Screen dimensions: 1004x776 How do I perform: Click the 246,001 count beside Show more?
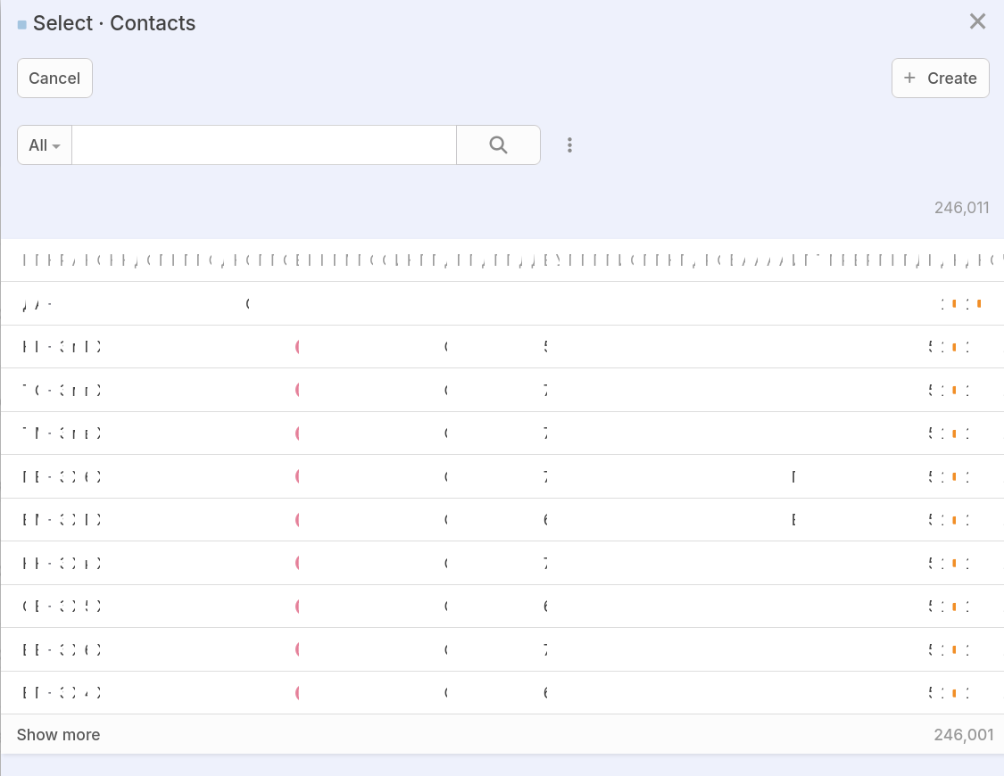(963, 735)
